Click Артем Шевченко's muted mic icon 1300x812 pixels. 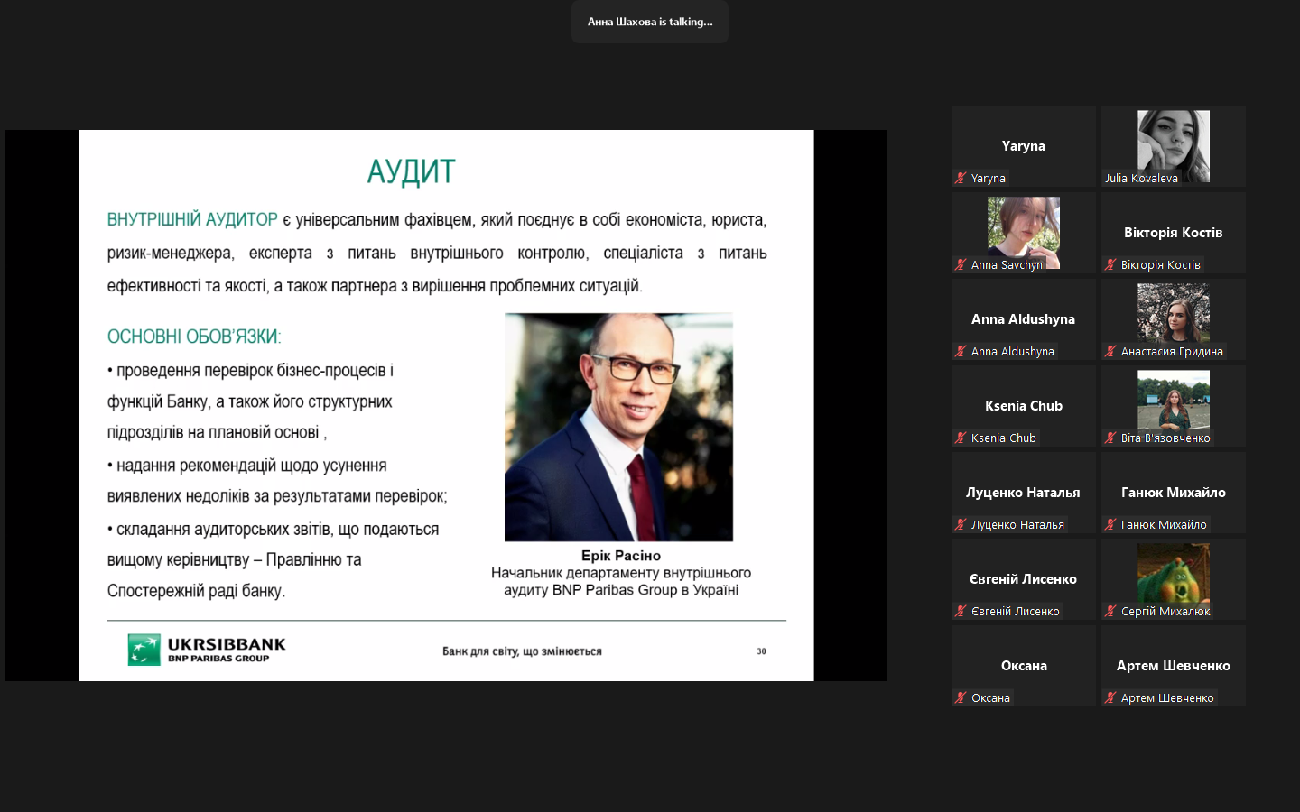1110,698
